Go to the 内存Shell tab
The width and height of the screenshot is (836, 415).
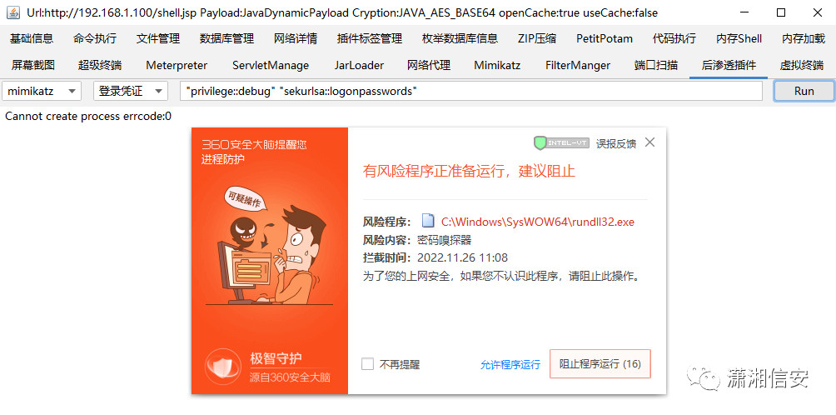pyautogui.click(x=739, y=38)
